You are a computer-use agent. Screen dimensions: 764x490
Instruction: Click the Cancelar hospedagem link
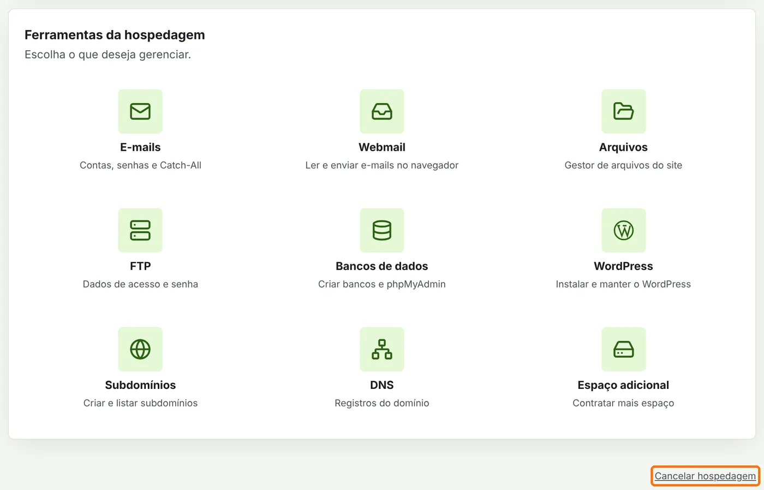point(705,476)
